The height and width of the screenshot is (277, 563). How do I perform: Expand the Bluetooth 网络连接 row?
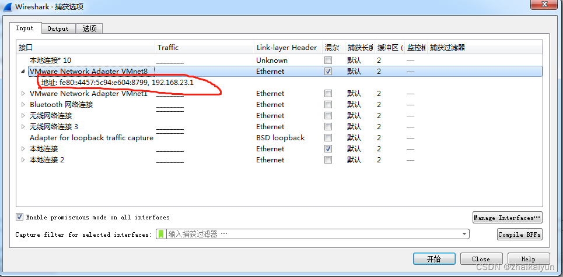tap(23, 105)
